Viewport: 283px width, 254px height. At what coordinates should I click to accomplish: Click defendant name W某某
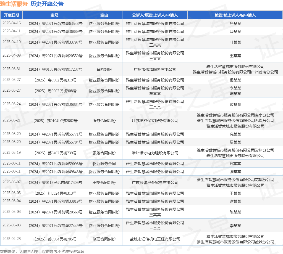(x=235, y=164)
